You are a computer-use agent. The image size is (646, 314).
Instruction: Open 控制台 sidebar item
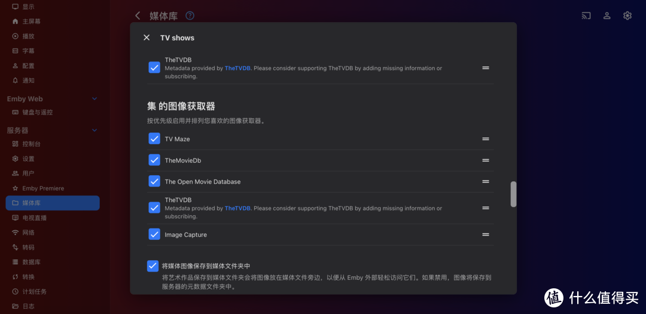[x=53, y=144]
